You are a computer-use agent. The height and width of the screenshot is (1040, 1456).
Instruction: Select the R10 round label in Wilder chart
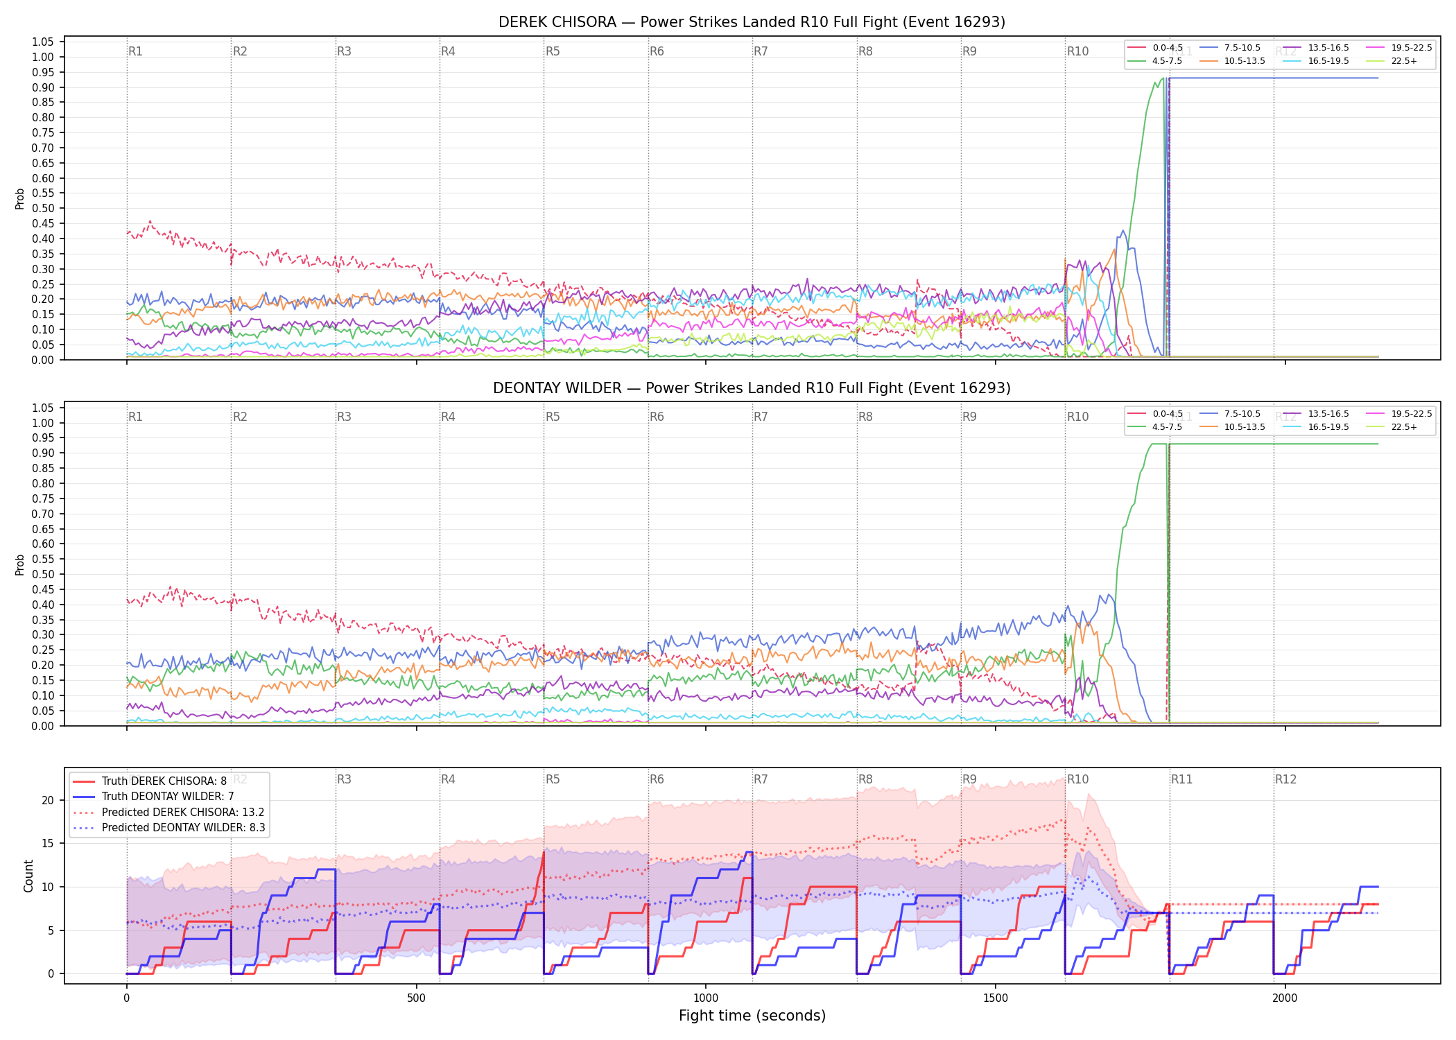[1078, 417]
